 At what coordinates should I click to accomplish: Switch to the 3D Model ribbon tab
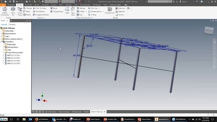[28, 5]
